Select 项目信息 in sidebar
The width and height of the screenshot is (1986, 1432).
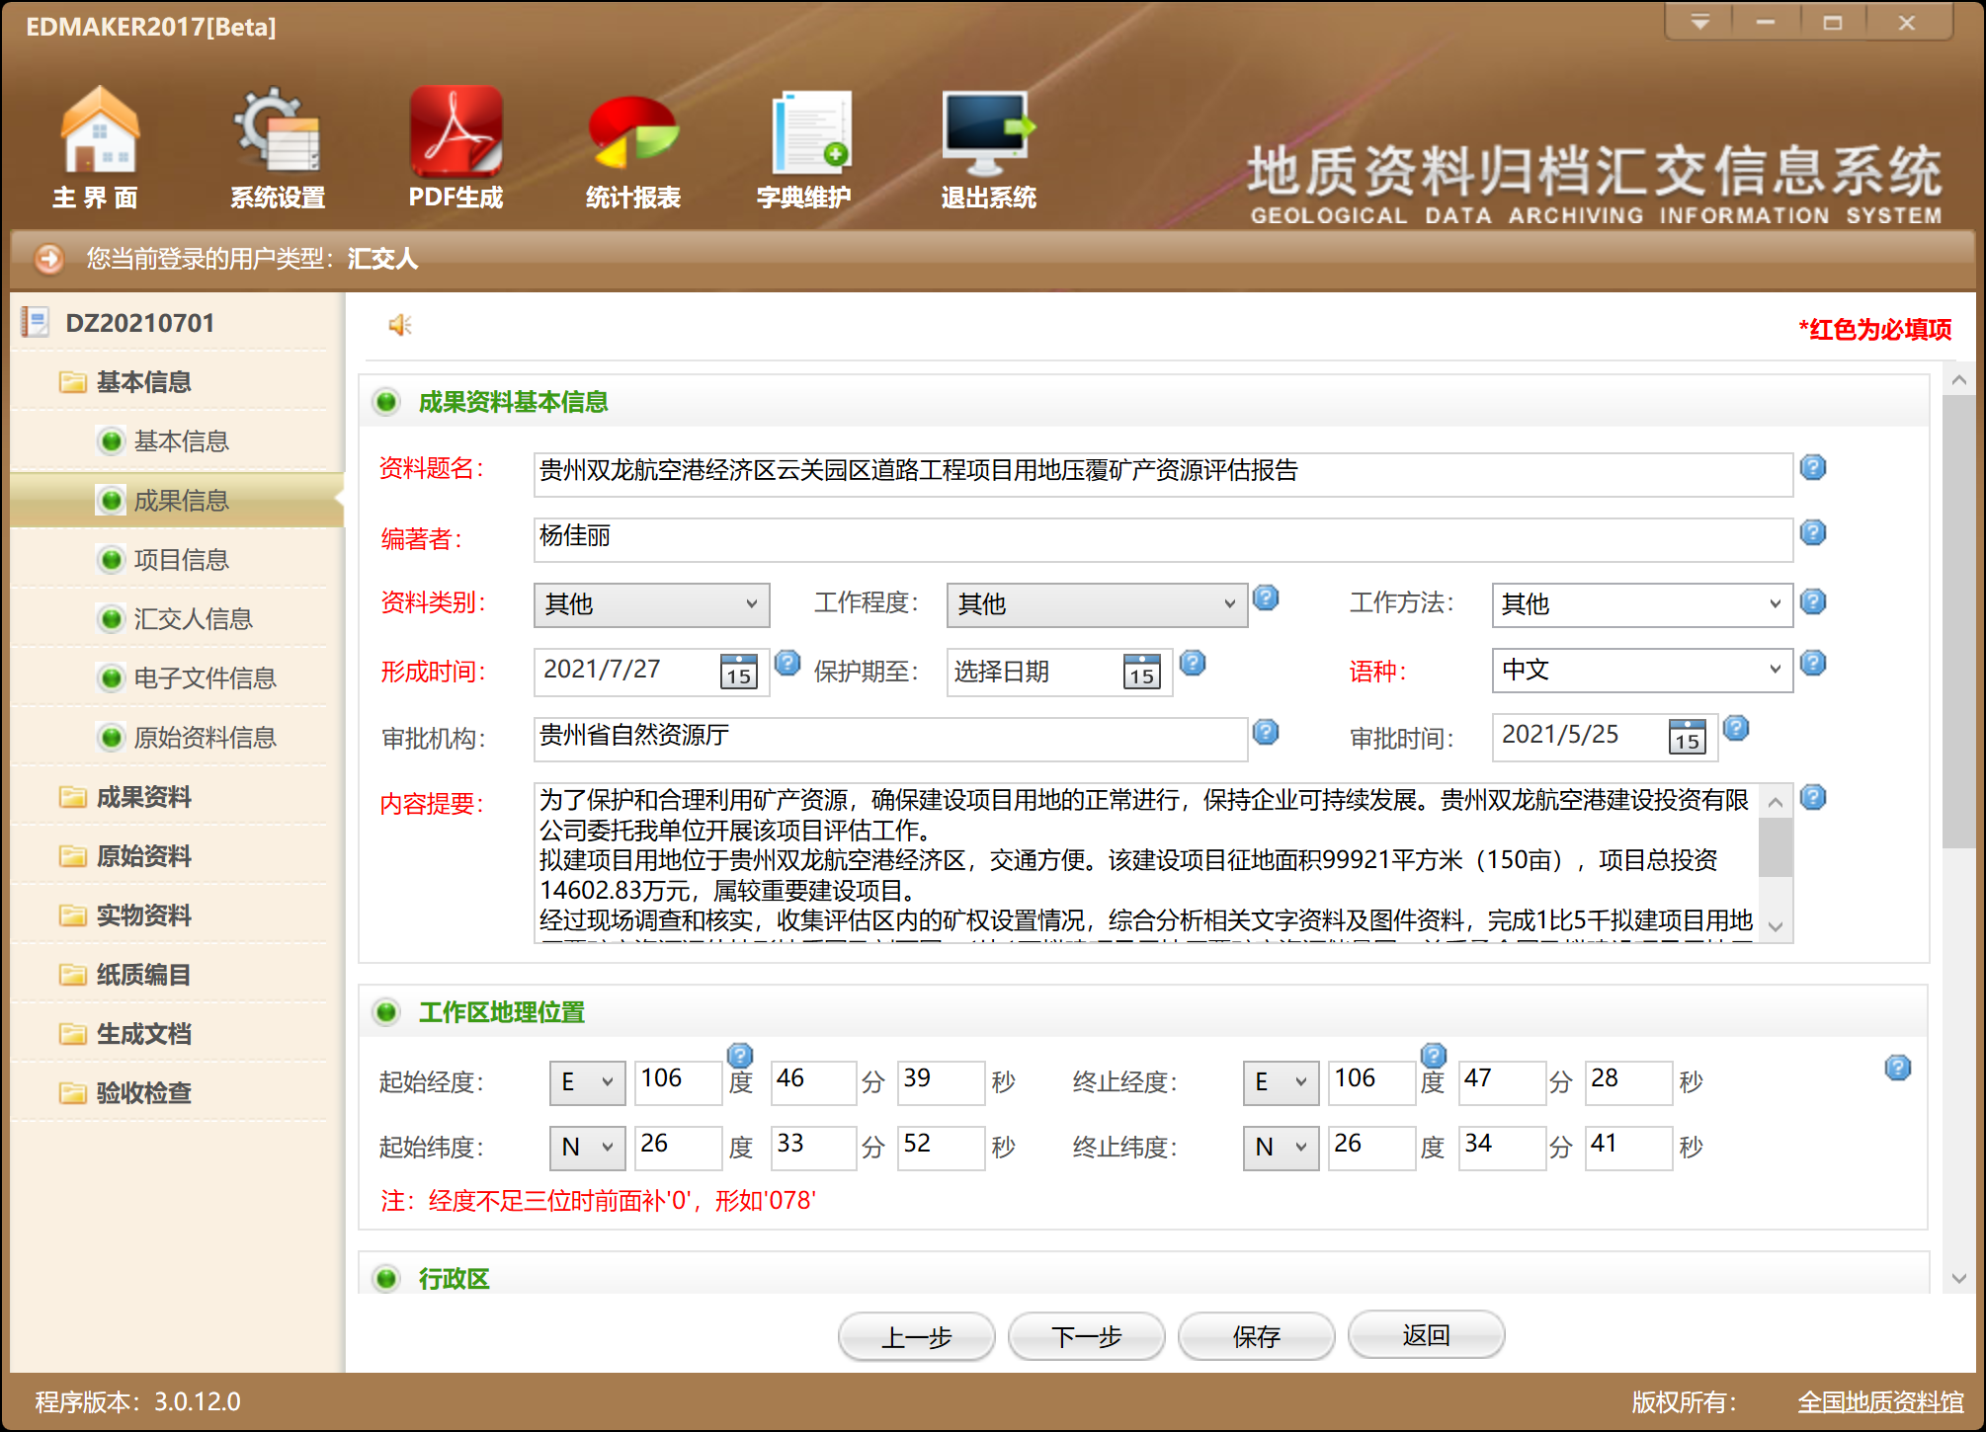[x=182, y=560]
